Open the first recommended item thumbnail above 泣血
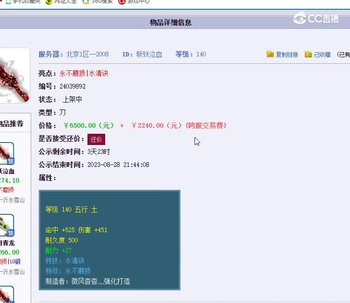The height and width of the screenshot is (303, 350). (x=7, y=153)
